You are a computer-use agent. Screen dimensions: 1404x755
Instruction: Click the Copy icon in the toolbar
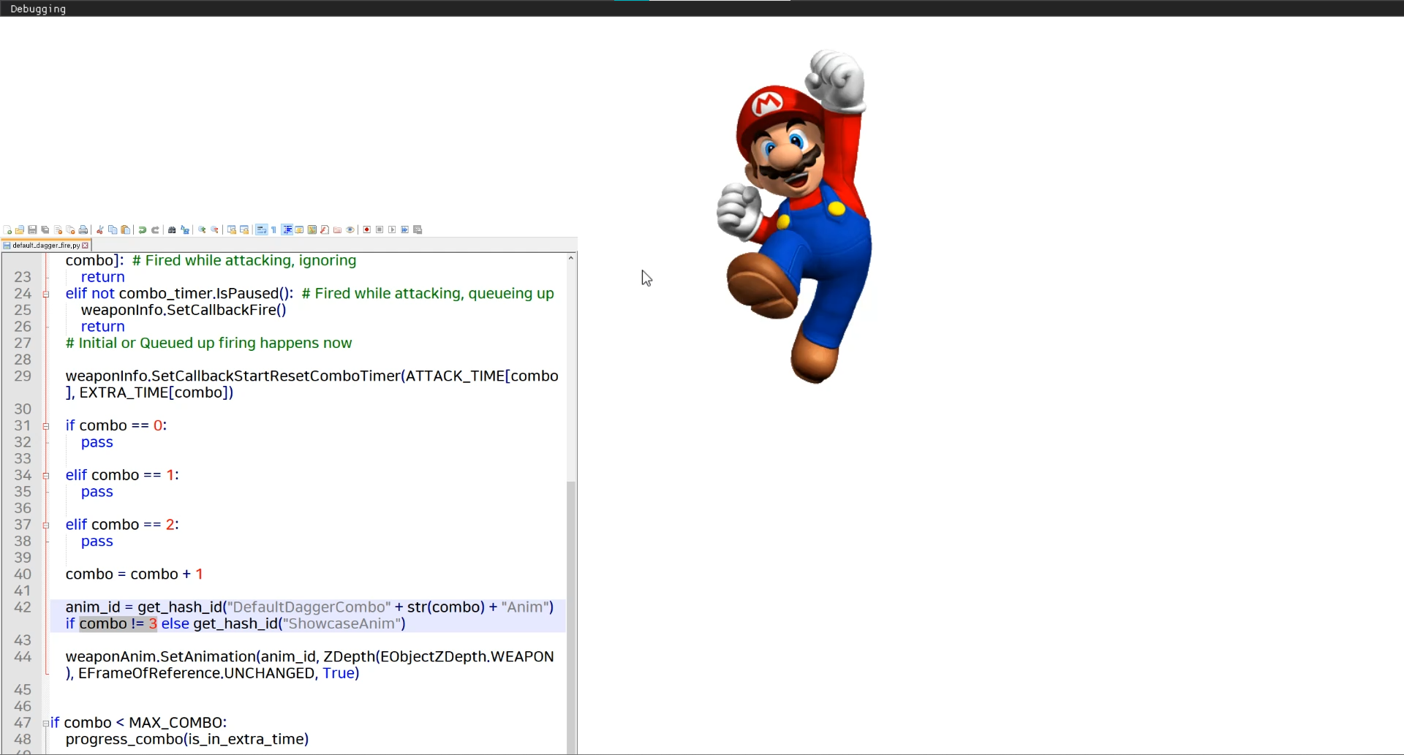click(x=113, y=230)
